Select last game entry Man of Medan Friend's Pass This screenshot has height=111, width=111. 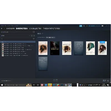15,56
